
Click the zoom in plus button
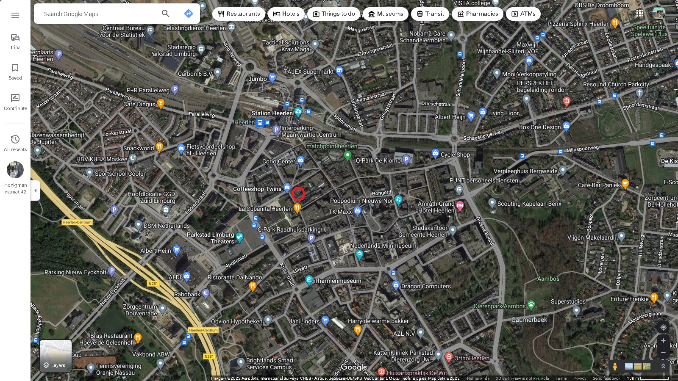click(x=664, y=341)
